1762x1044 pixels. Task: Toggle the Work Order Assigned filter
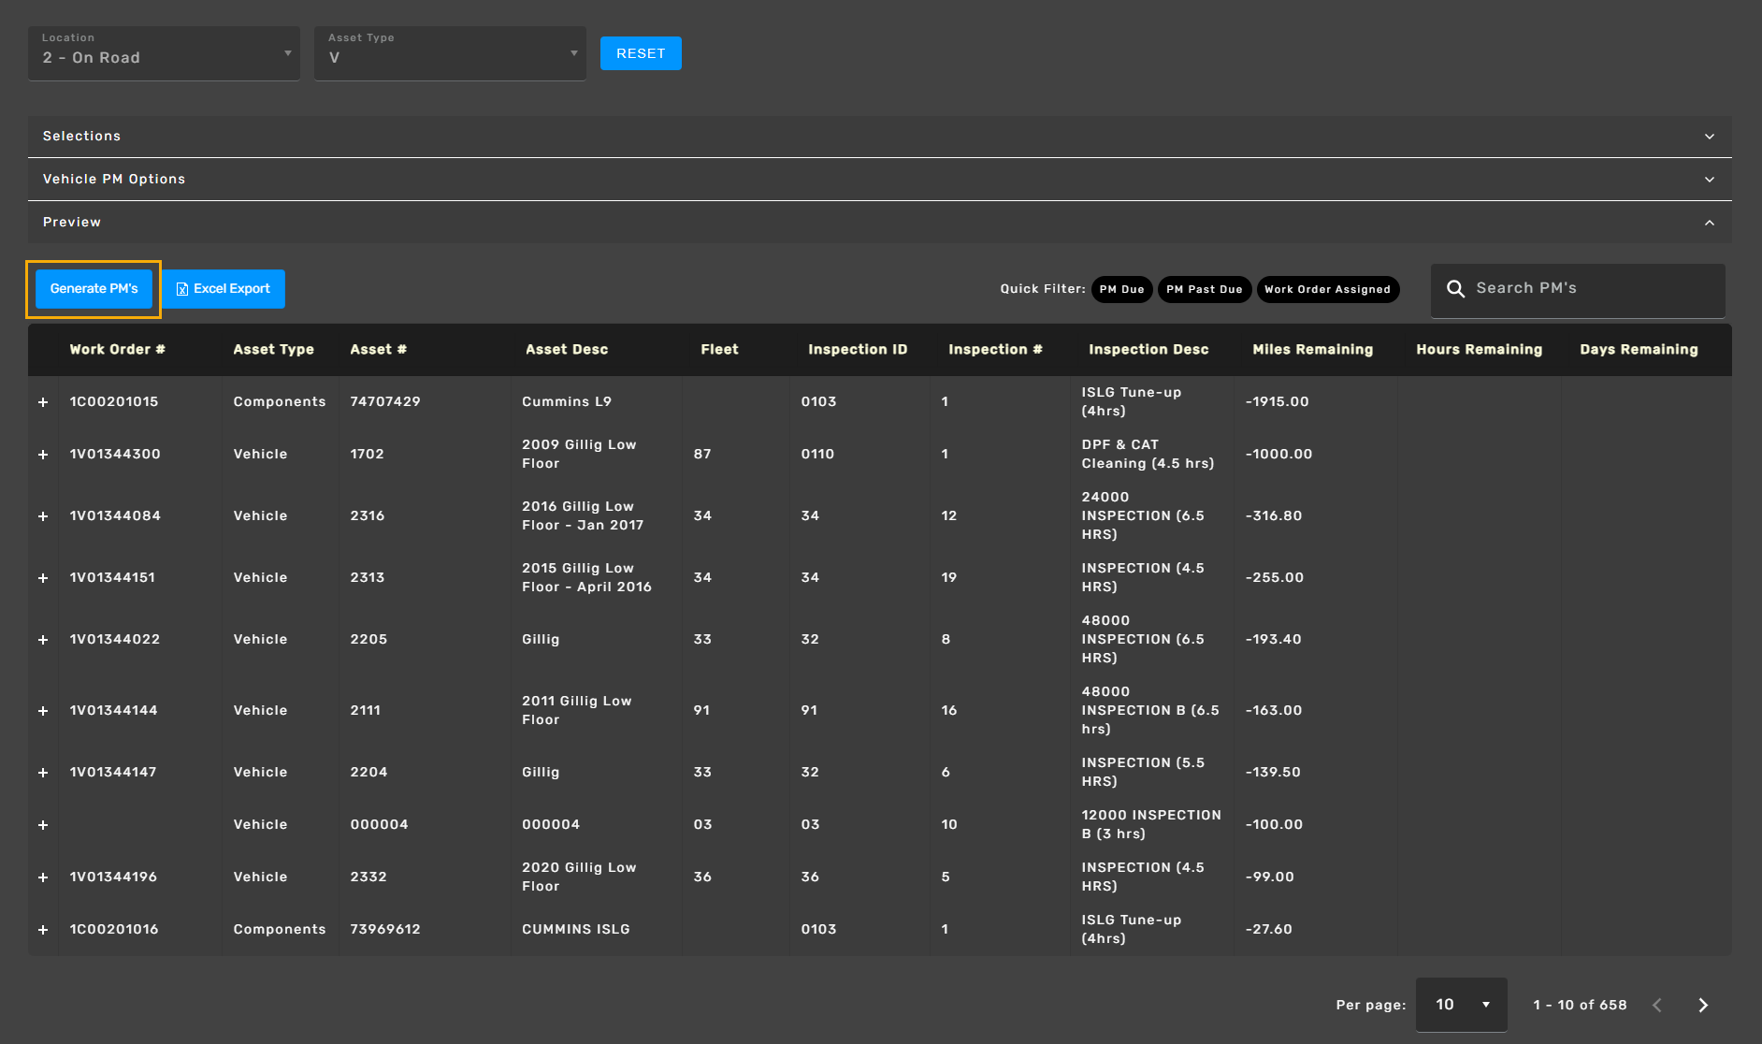coord(1327,289)
